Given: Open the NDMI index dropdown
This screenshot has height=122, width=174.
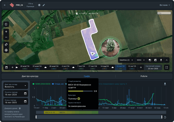Looking at the screenshot, I should point(141,60).
